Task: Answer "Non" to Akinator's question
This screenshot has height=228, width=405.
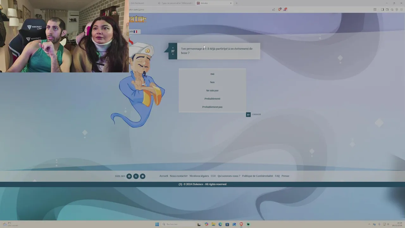Action: [x=212, y=82]
